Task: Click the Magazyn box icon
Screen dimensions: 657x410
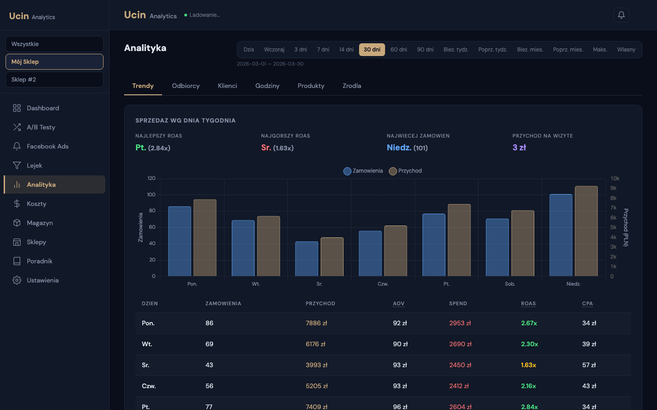Action: 17,223
